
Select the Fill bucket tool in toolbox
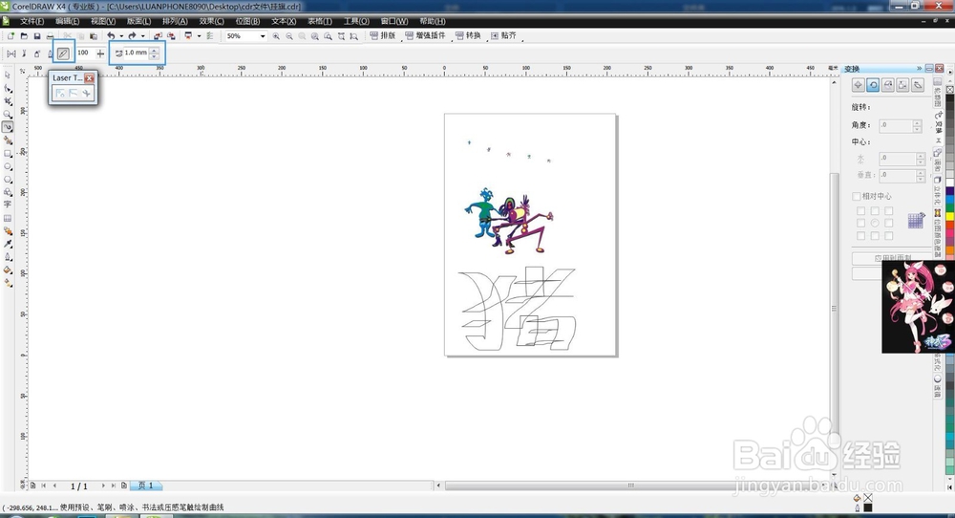8,270
